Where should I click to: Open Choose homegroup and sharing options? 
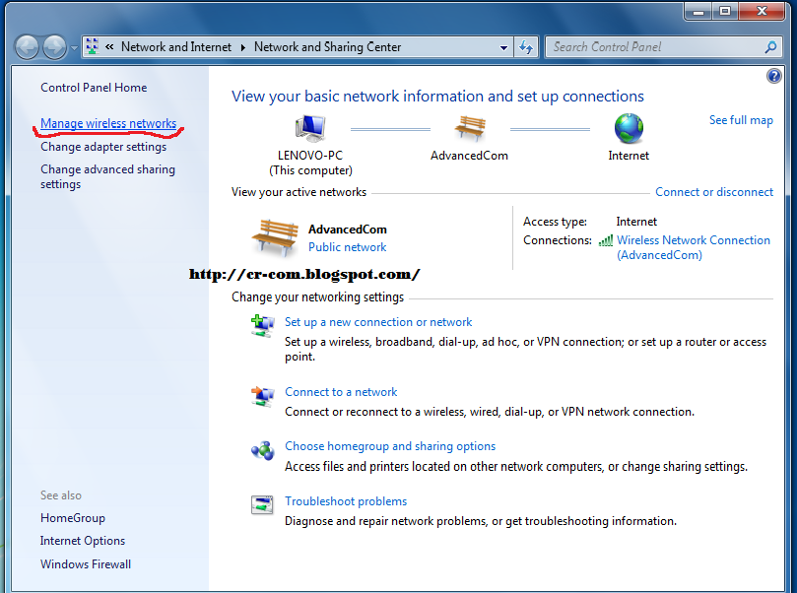click(x=390, y=446)
